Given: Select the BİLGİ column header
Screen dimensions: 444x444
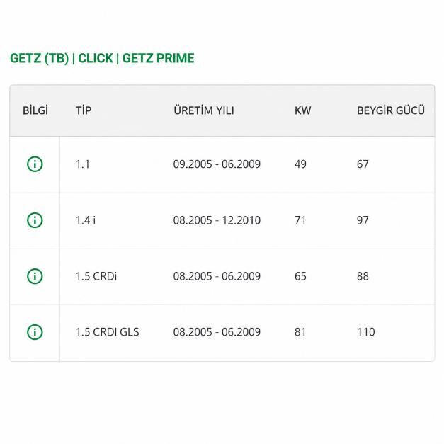Looking at the screenshot, I should pyautogui.click(x=35, y=110).
